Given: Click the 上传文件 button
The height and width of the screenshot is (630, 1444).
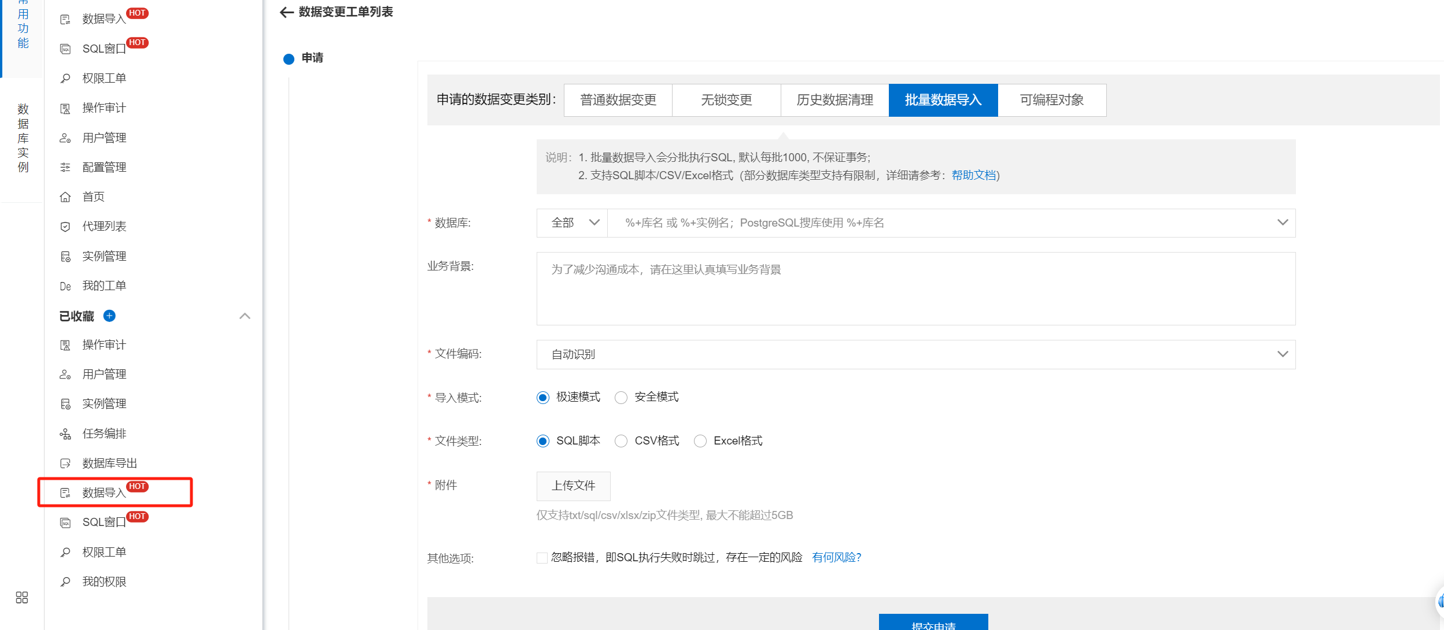Looking at the screenshot, I should pyautogui.click(x=573, y=486).
